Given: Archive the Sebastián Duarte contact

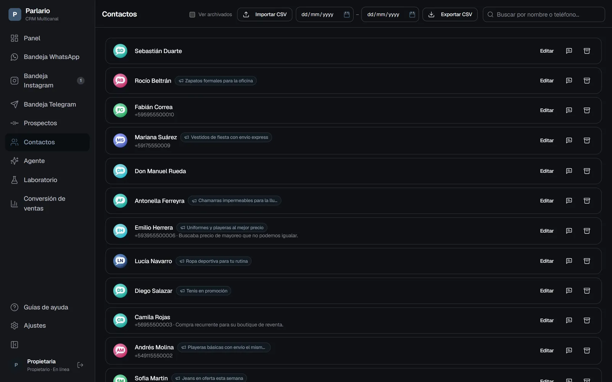Looking at the screenshot, I should 587,51.
